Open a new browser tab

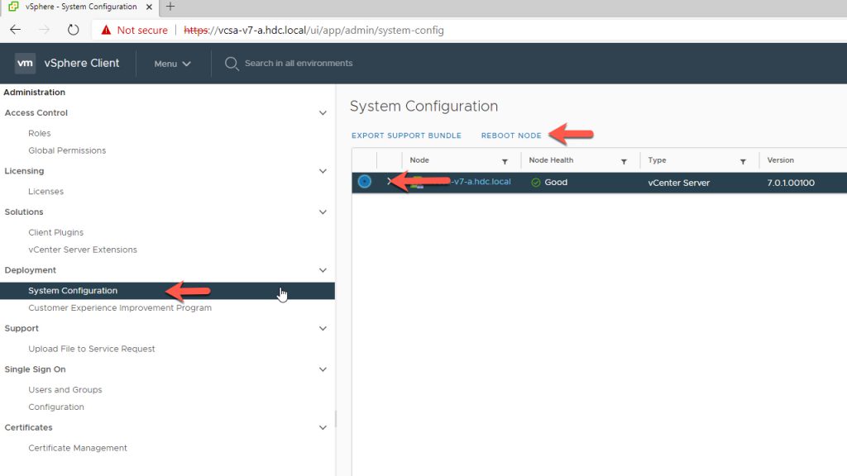click(x=170, y=7)
